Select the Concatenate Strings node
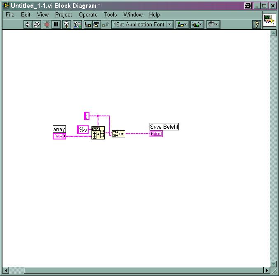This screenshot has height=276, width=279. 119,134
